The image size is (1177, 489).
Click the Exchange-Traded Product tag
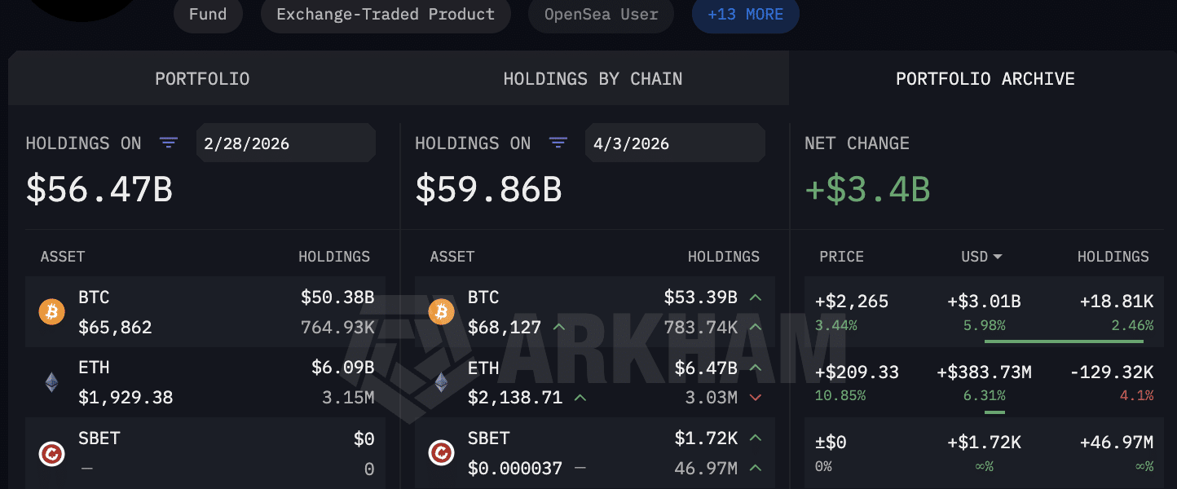pyautogui.click(x=386, y=15)
